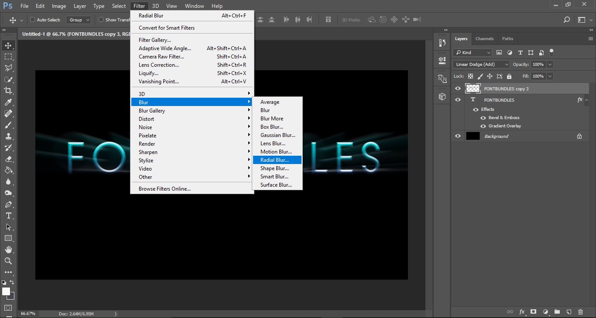Select the Lasso tool

pyautogui.click(x=8, y=68)
